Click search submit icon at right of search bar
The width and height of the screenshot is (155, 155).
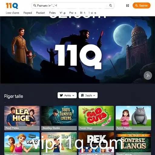pyautogui.click(x=110, y=5)
